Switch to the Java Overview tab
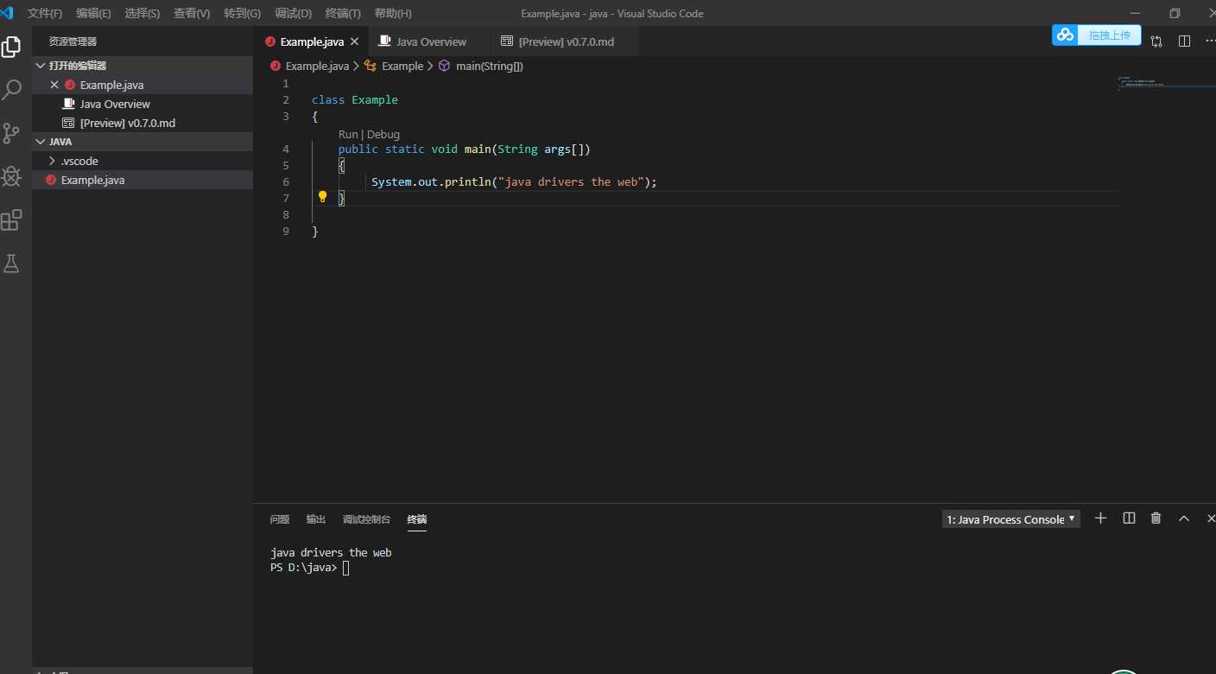This screenshot has width=1216, height=674. pos(429,41)
